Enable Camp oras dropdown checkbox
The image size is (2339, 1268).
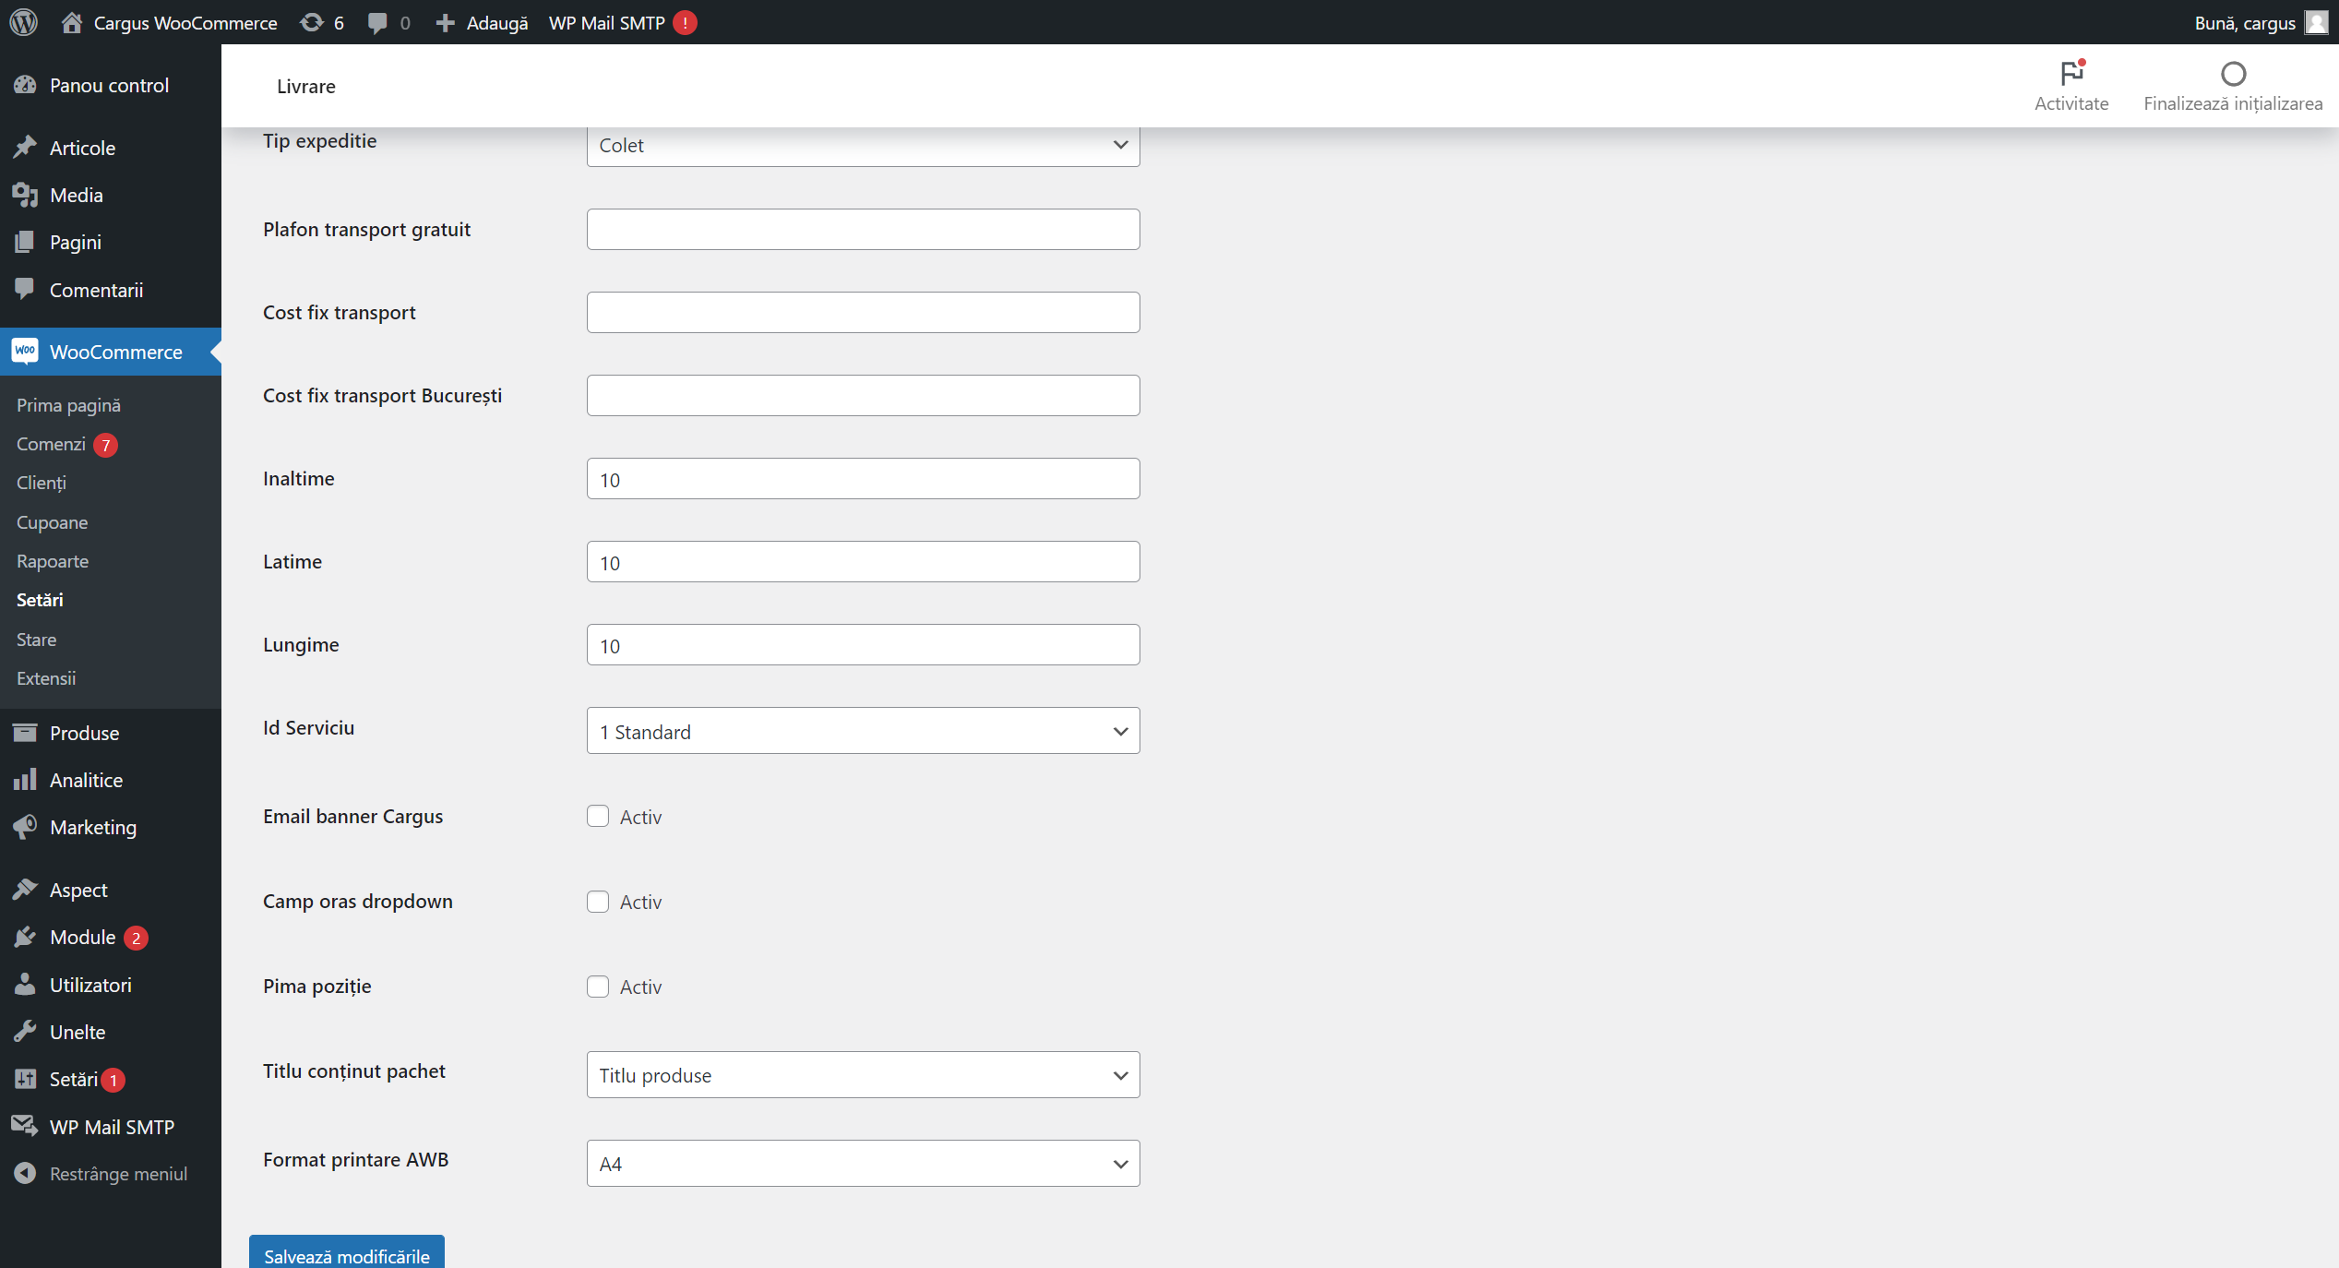pyautogui.click(x=598, y=901)
